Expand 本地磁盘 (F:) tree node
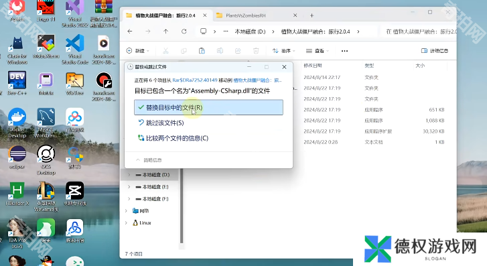This screenshot has height=266, width=487. click(129, 198)
